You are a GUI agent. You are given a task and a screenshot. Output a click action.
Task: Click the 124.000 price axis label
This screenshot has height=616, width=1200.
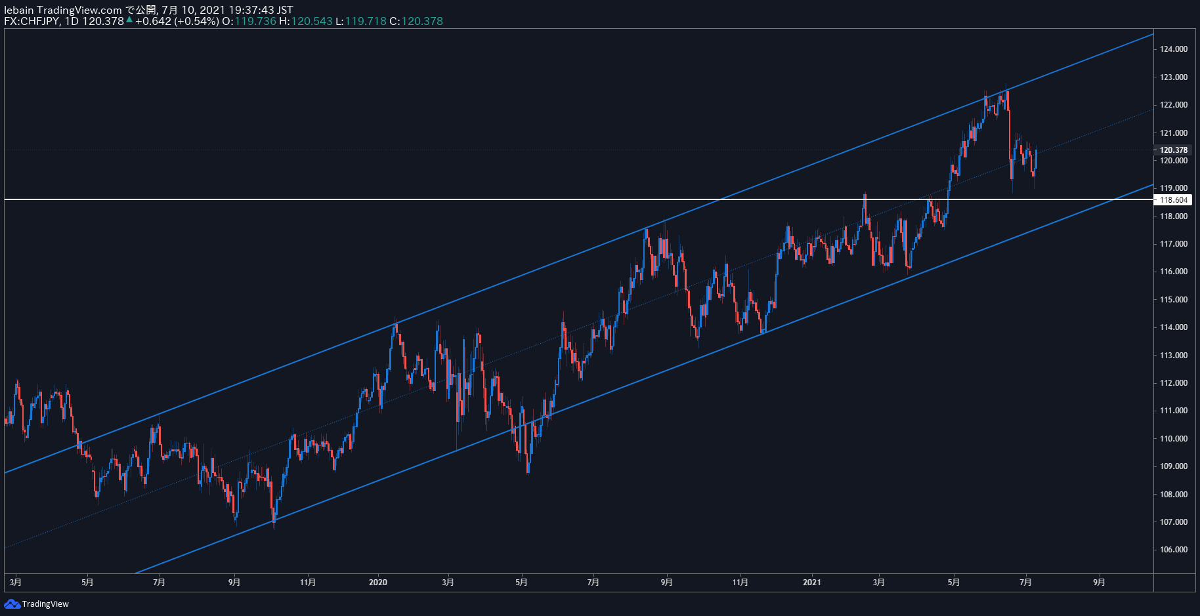tap(1174, 49)
